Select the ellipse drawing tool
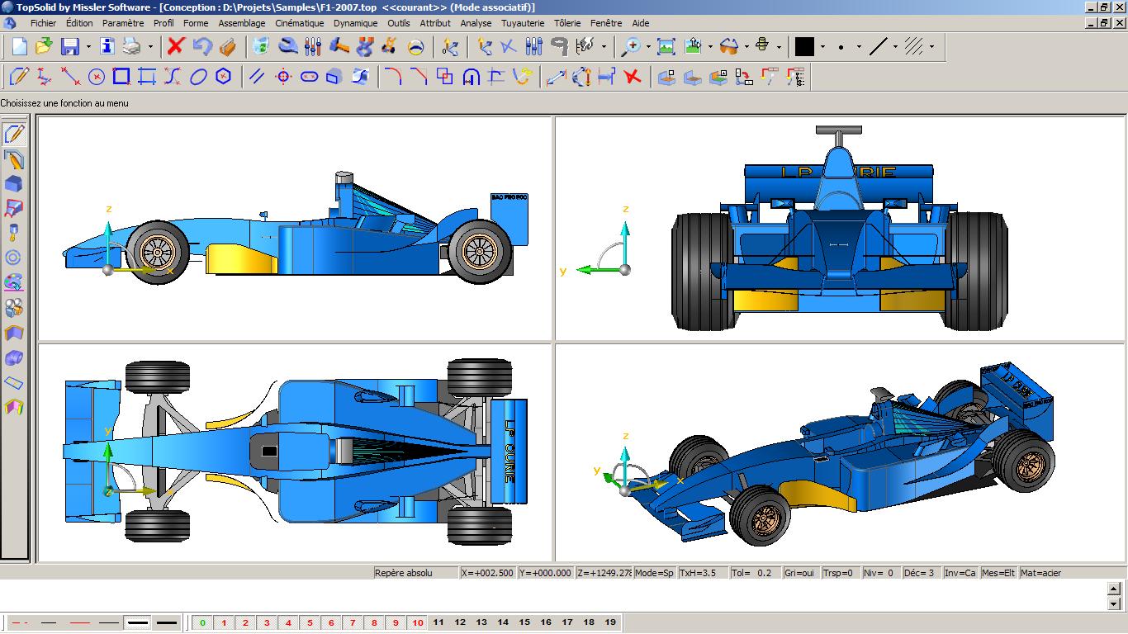This screenshot has width=1128, height=634. [198, 78]
